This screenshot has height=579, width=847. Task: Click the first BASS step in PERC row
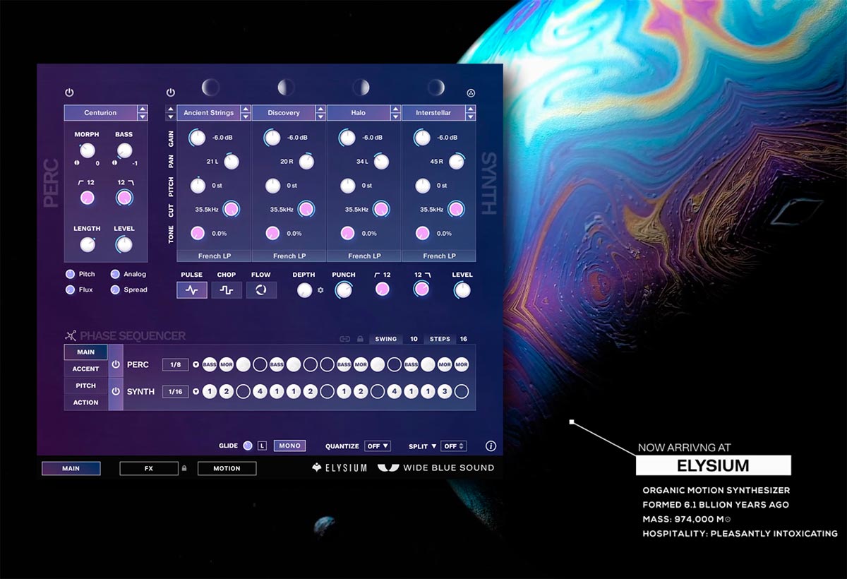[x=210, y=364]
